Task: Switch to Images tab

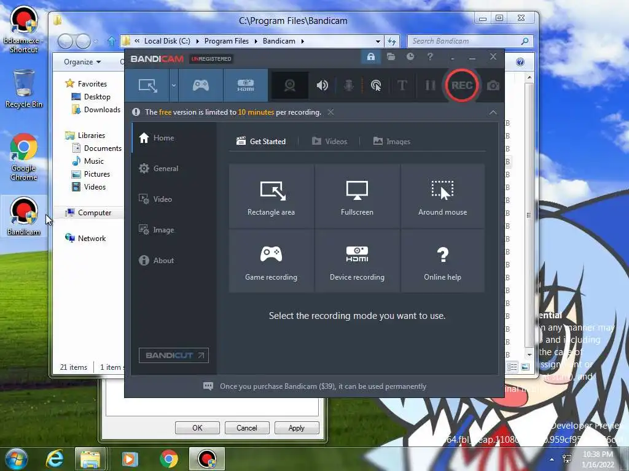Action: tap(392, 142)
